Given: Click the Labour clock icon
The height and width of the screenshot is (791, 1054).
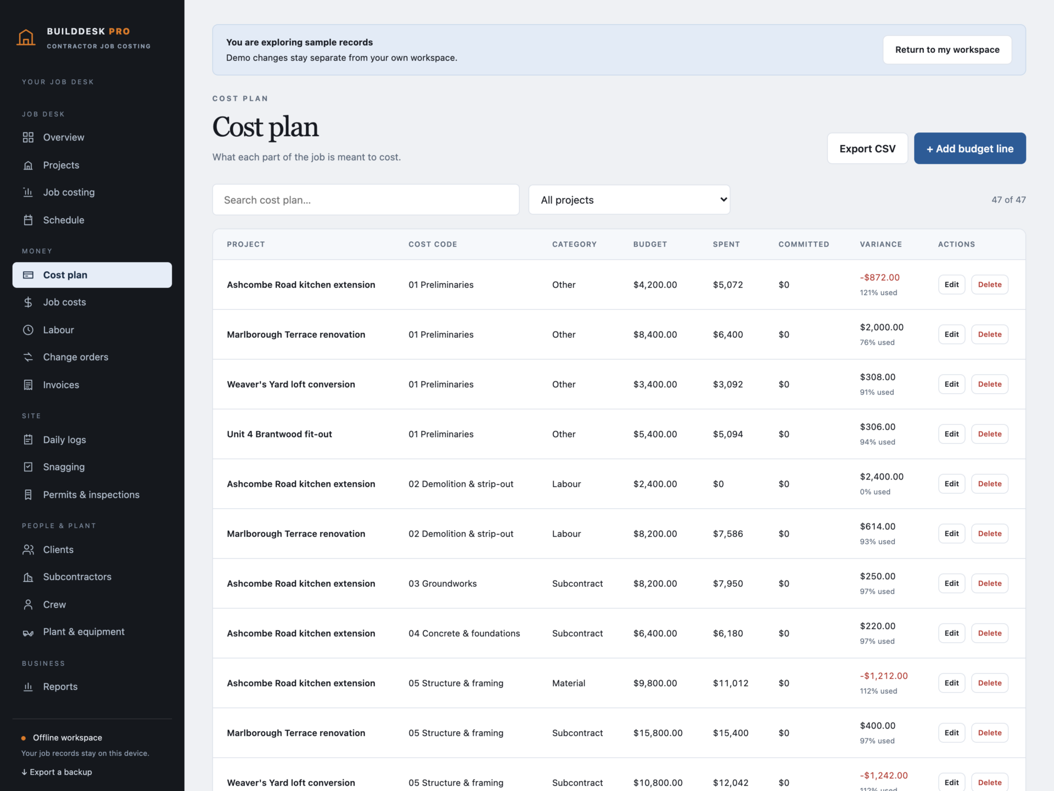Looking at the screenshot, I should (x=28, y=330).
